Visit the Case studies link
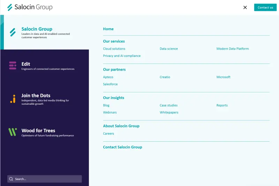Viewport: 279px width, 186px height. 168,105
